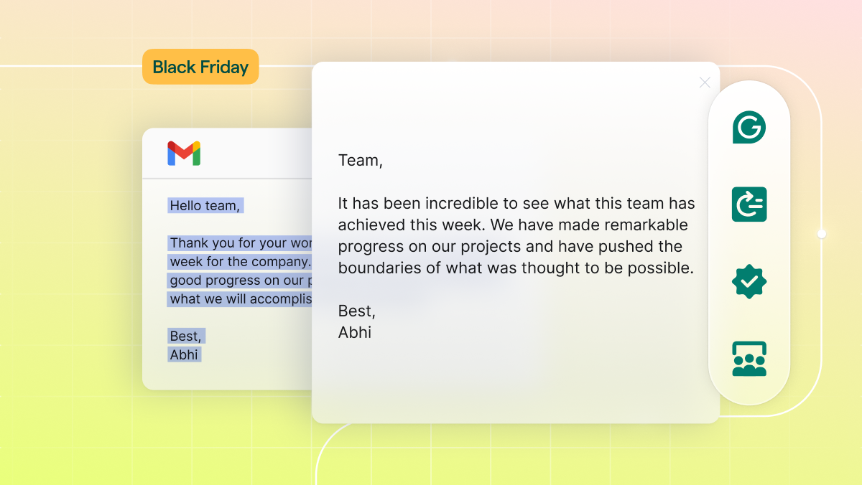Click the Black Friday badge
This screenshot has width=862, height=485.
pos(200,67)
